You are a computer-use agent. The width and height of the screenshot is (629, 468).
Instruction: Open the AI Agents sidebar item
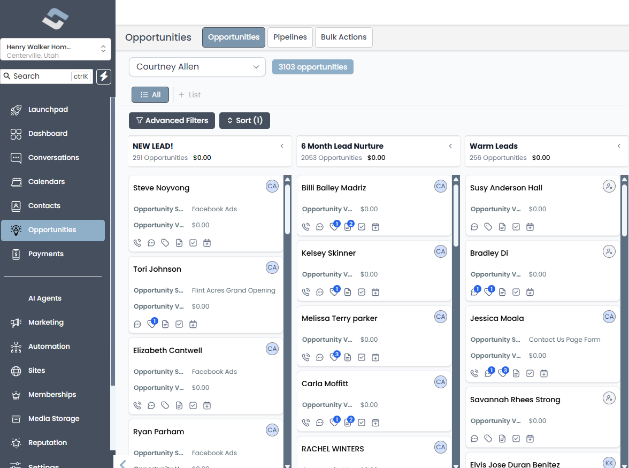coord(44,298)
